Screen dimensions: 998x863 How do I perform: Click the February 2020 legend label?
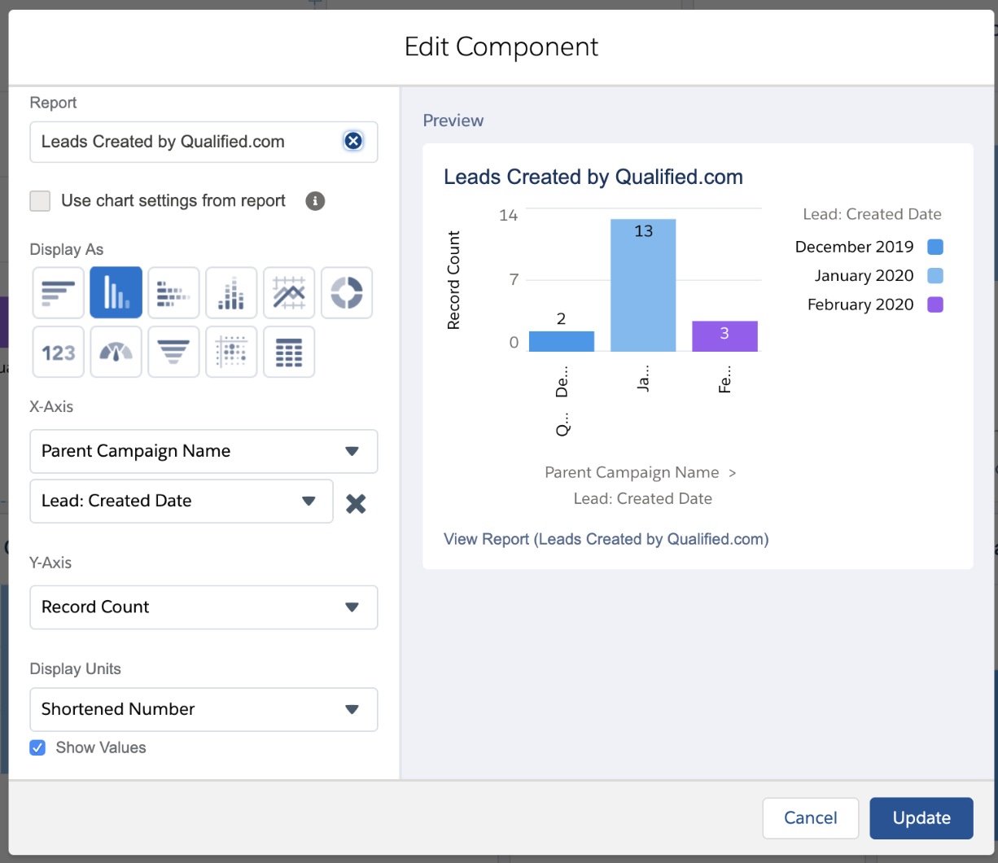(860, 304)
